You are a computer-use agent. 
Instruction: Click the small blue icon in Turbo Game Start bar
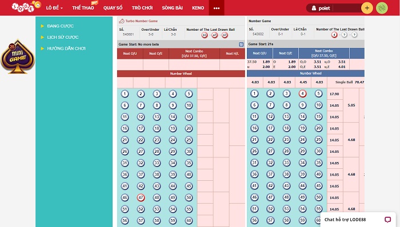point(241,44)
